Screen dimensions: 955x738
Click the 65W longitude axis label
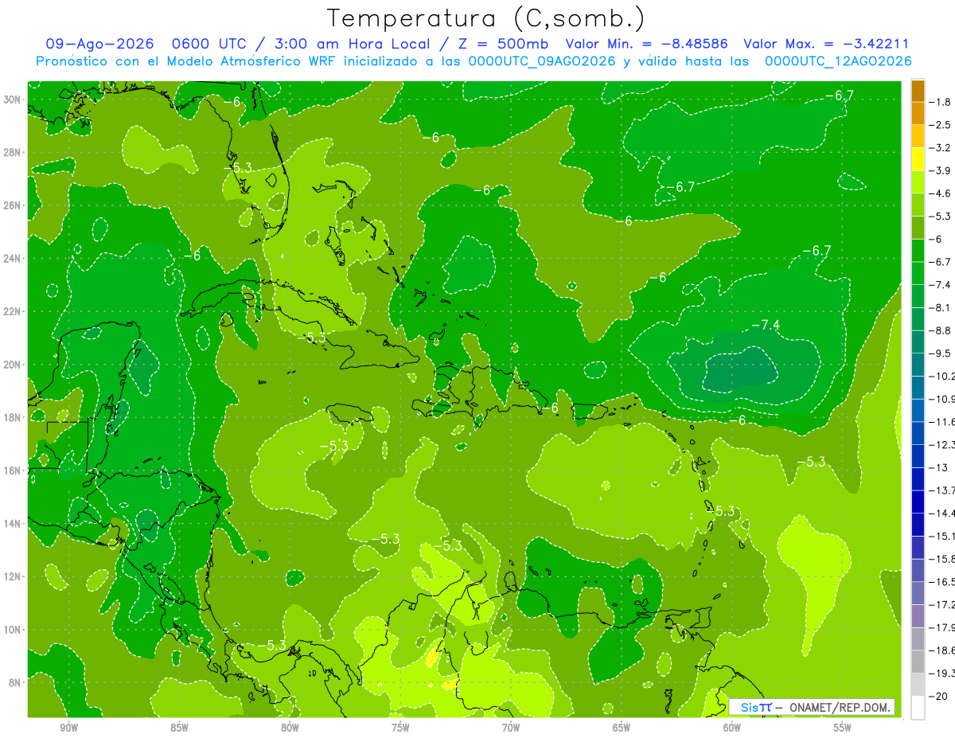tap(622, 728)
